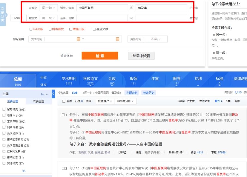Expand the 同一句 scope dropdown
The width and height of the screenshot is (247, 177).
click(x=48, y=8)
